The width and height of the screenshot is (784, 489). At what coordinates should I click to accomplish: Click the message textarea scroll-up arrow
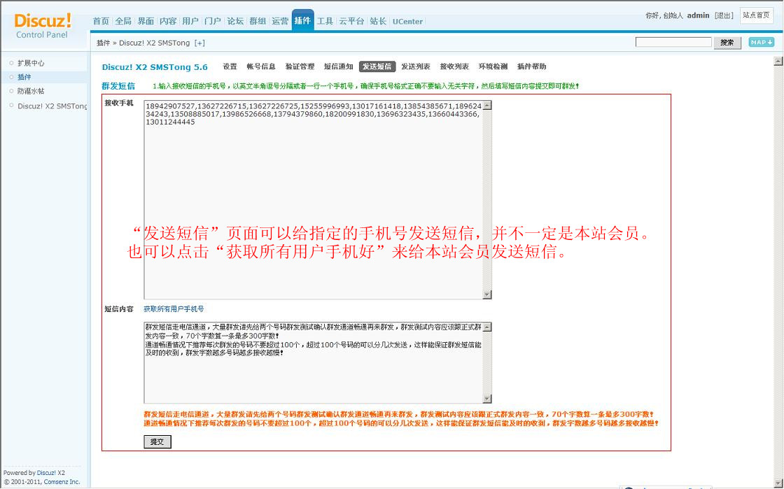pyautogui.click(x=487, y=327)
